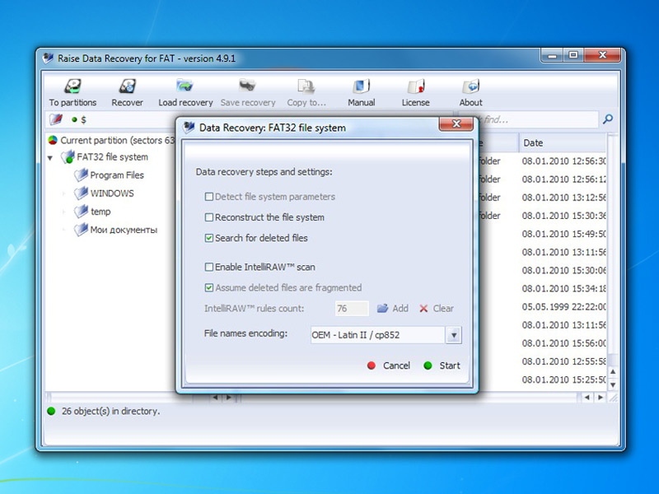Image resolution: width=659 pixels, height=494 pixels.
Task: Expand the Мои документы tree node
Action: tap(64, 230)
